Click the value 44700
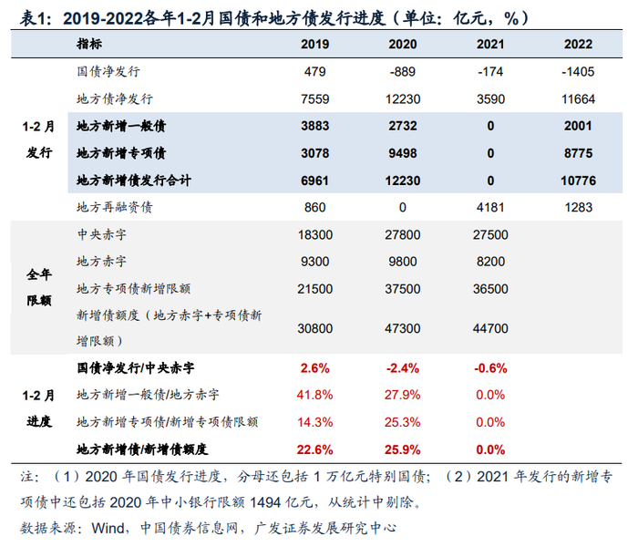Viewport: 638px width, 547px height. pyautogui.click(x=490, y=328)
